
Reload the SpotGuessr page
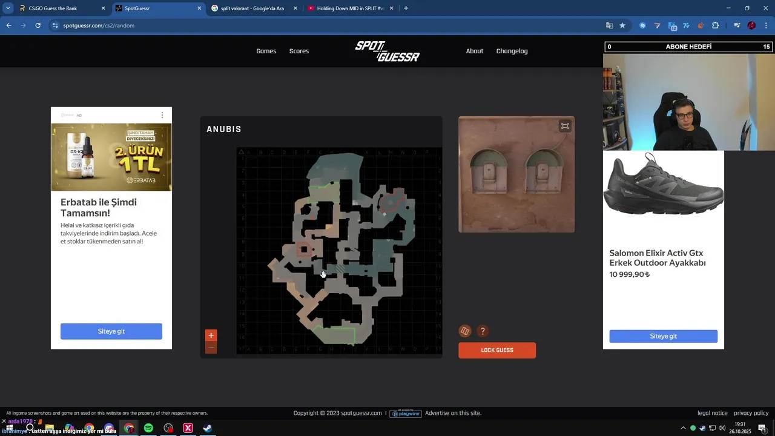pyautogui.click(x=38, y=25)
